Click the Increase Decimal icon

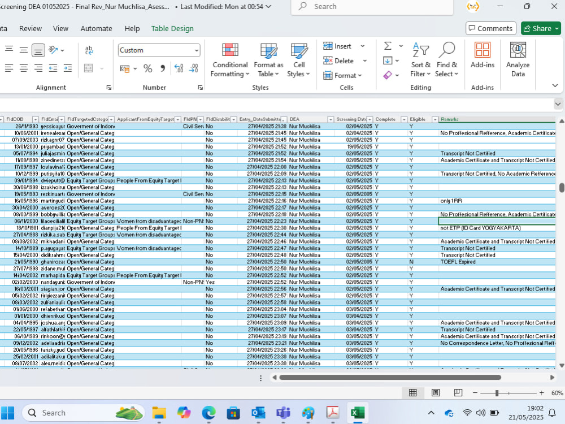click(x=179, y=68)
